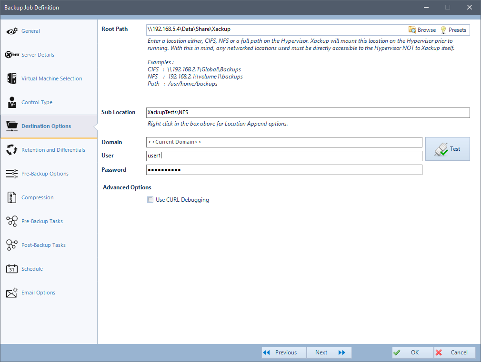Click the 'Advanced Options' heading
This screenshot has height=362, width=481.
(127, 187)
